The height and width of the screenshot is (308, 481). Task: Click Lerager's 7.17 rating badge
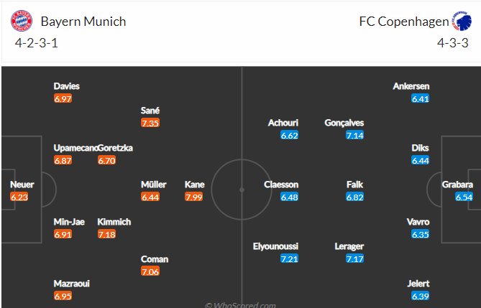tap(354, 258)
